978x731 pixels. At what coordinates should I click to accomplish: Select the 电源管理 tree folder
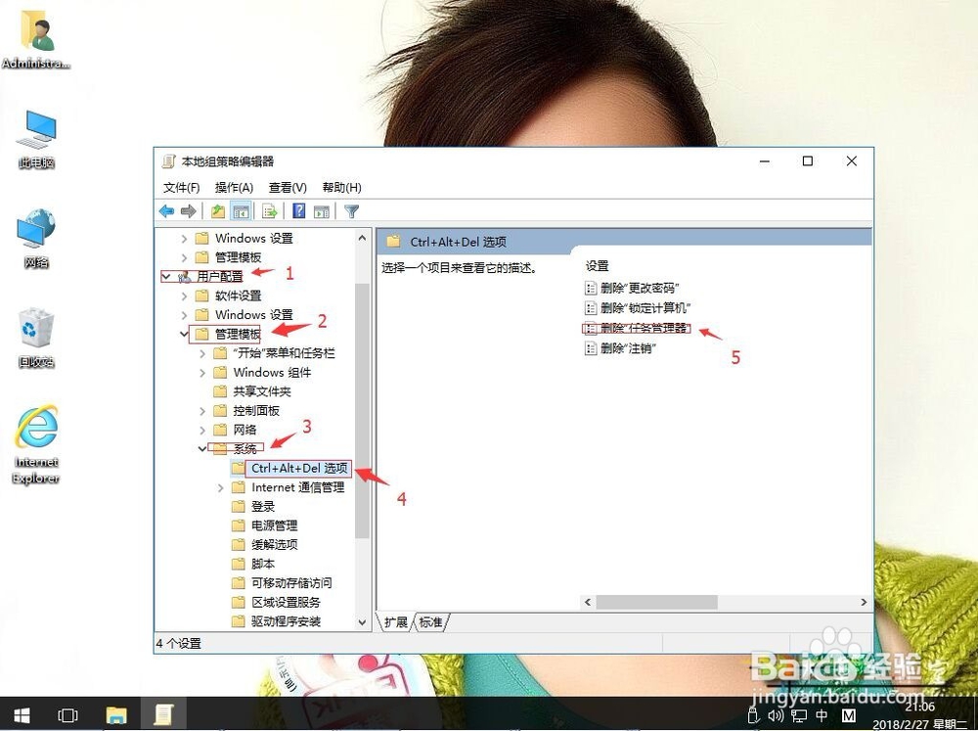coord(265,525)
